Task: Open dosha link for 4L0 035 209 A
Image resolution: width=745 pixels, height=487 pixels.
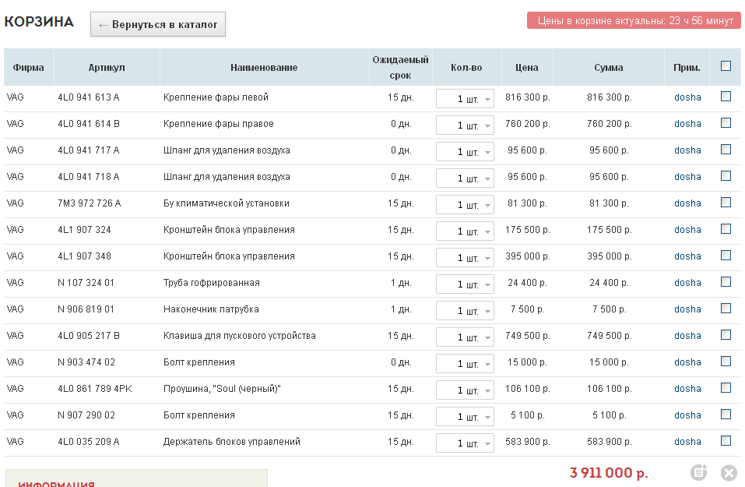Action: 687,441
